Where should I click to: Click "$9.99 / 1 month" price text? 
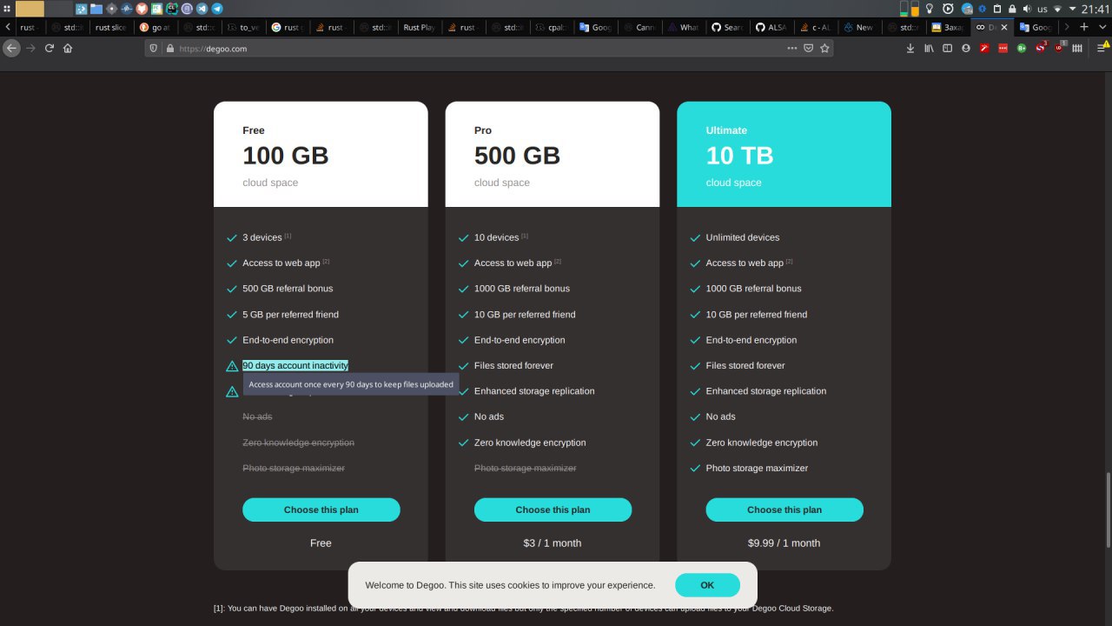[x=784, y=543]
